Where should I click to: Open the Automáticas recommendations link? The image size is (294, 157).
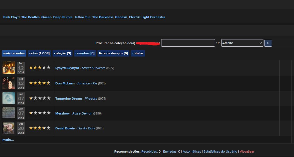pos(192,151)
